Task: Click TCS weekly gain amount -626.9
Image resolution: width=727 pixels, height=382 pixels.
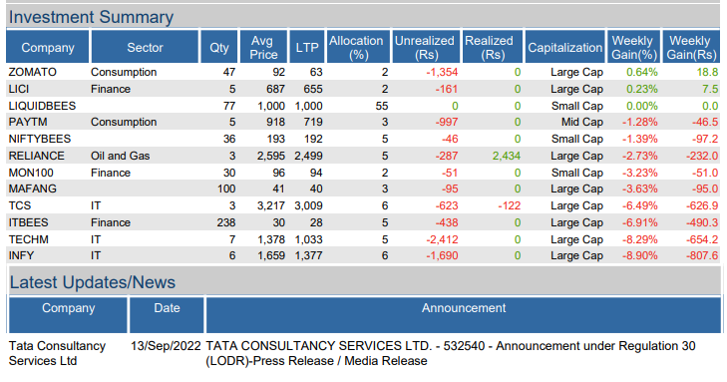Action: pyautogui.click(x=702, y=205)
